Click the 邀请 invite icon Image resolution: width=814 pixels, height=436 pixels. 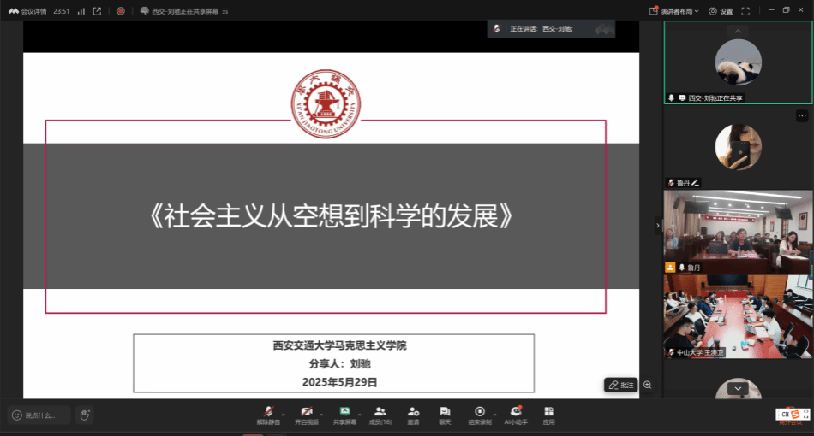pos(413,415)
